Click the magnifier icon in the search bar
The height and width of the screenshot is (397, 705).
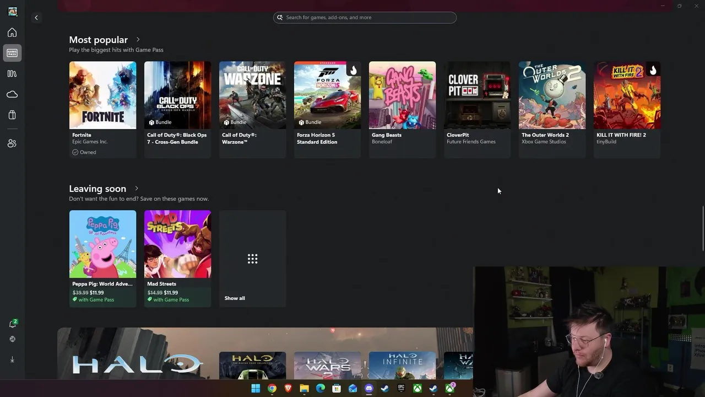pyautogui.click(x=280, y=18)
